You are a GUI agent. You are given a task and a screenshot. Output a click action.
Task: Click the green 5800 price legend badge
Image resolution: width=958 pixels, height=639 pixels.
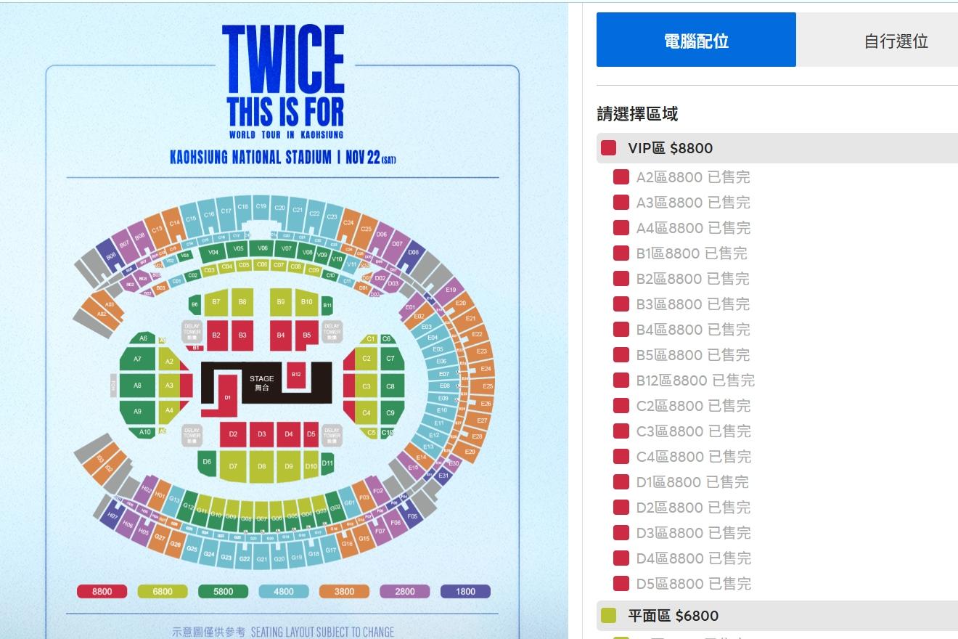[224, 591]
